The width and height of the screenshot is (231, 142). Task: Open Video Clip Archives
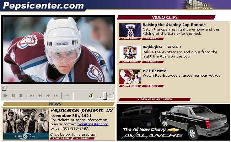click(155, 99)
